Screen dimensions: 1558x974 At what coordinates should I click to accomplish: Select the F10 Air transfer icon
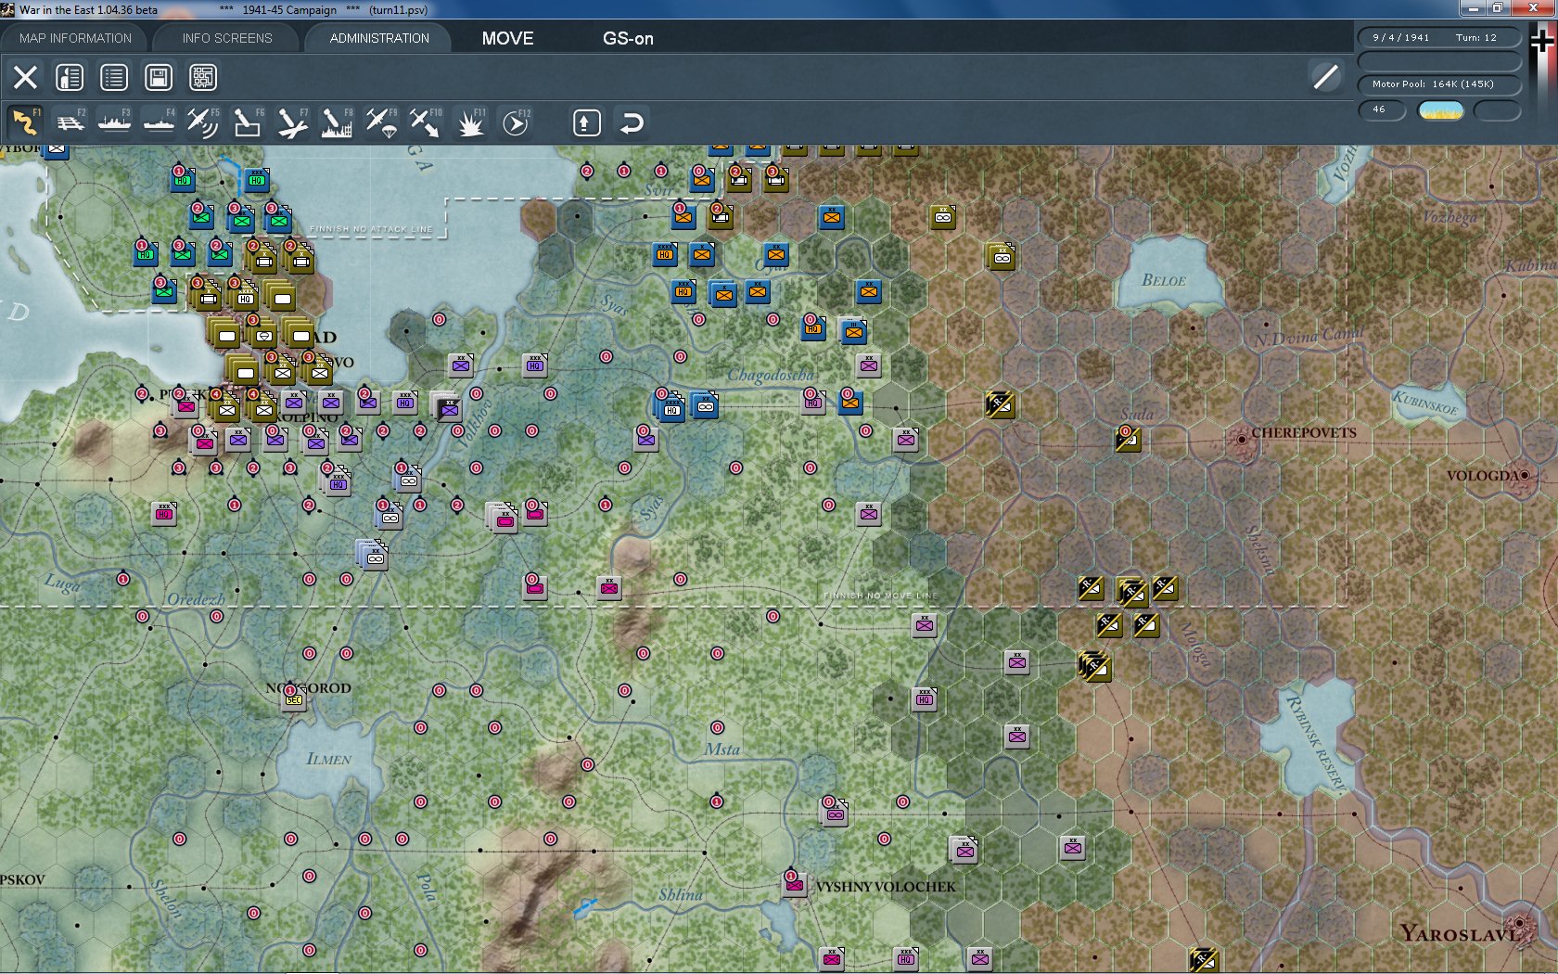(426, 122)
